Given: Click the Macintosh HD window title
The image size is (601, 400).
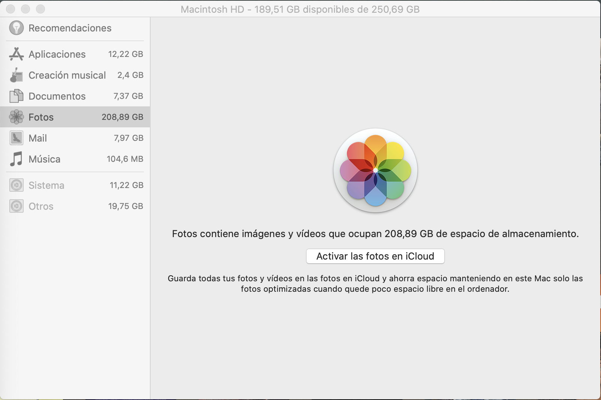Looking at the screenshot, I should (x=300, y=9).
